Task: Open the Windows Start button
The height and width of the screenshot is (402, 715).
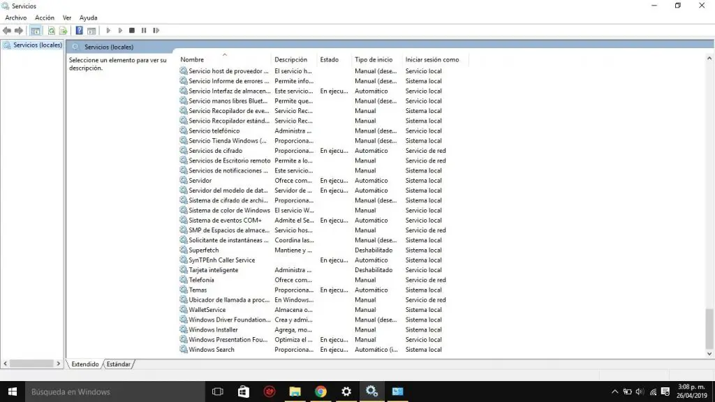Action: pyautogui.click(x=13, y=392)
